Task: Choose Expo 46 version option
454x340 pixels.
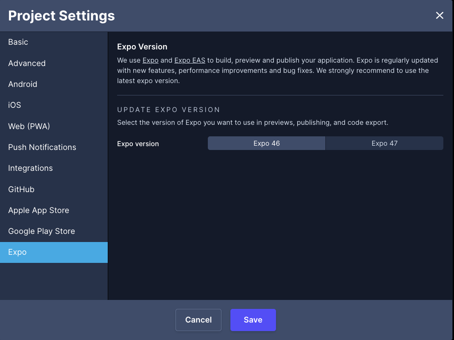Action: pos(267,143)
